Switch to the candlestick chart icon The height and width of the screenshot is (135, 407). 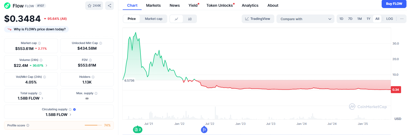190,19
